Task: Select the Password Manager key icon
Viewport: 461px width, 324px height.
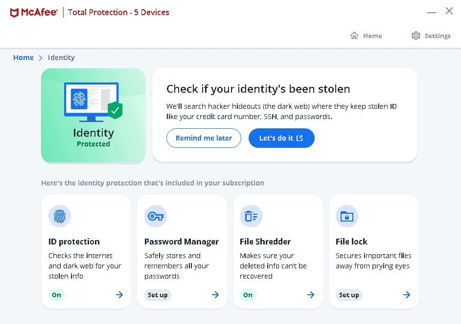Action: coord(155,216)
